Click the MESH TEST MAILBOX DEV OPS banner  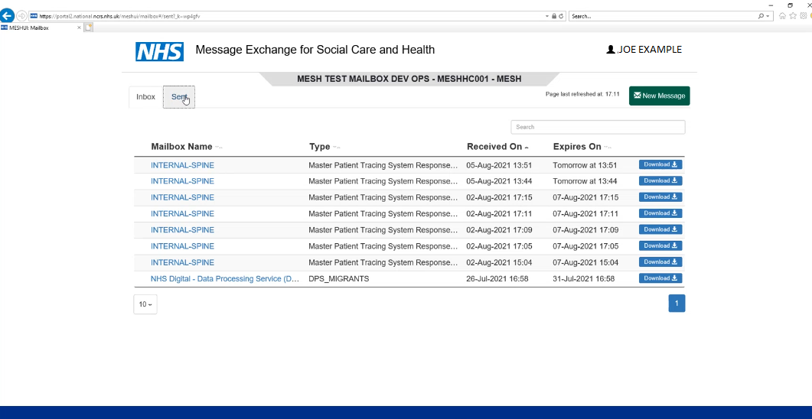click(409, 80)
